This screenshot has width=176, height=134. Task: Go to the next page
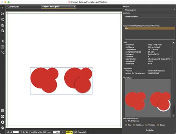24,132
